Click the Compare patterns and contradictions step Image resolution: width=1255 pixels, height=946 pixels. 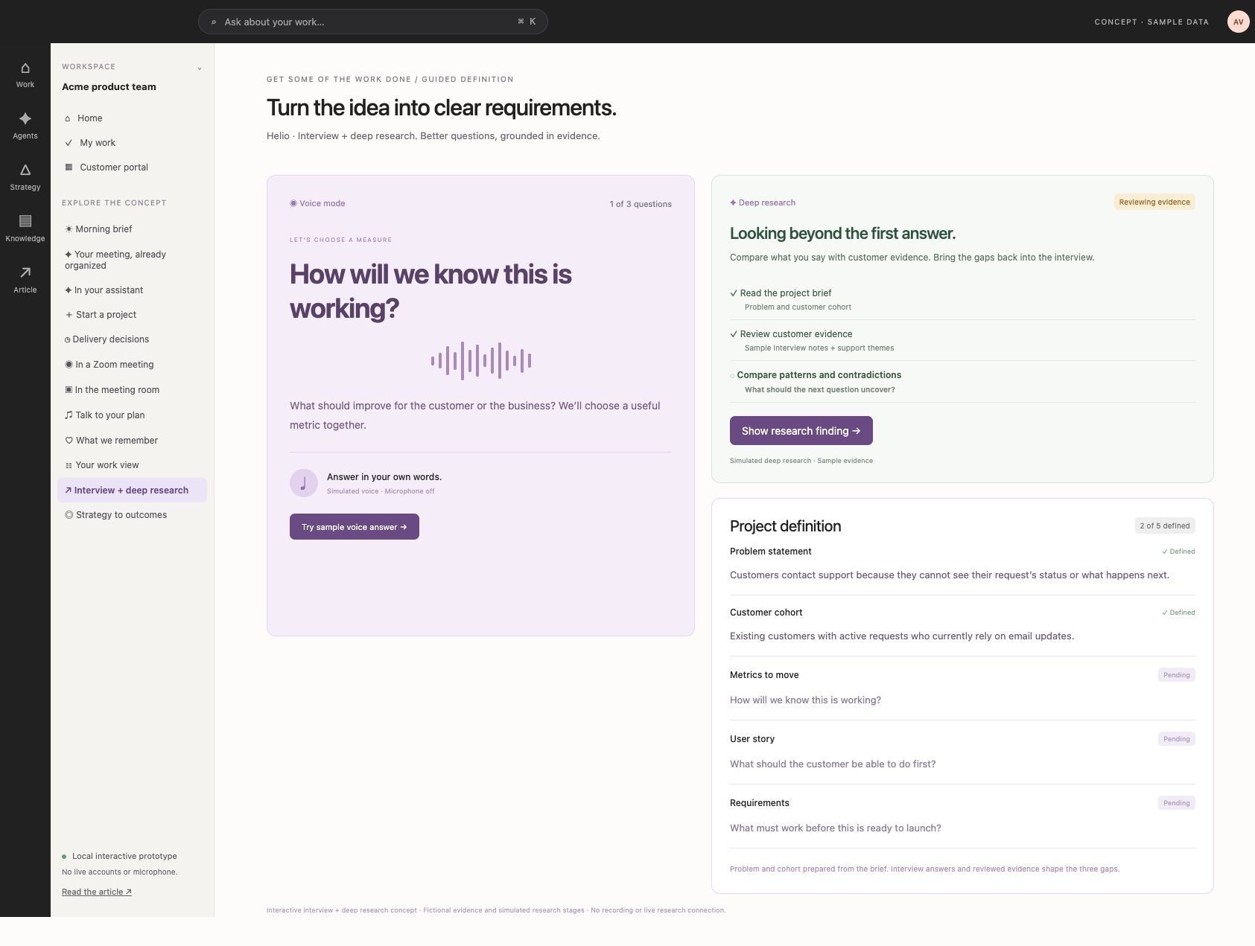click(x=962, y=382)
